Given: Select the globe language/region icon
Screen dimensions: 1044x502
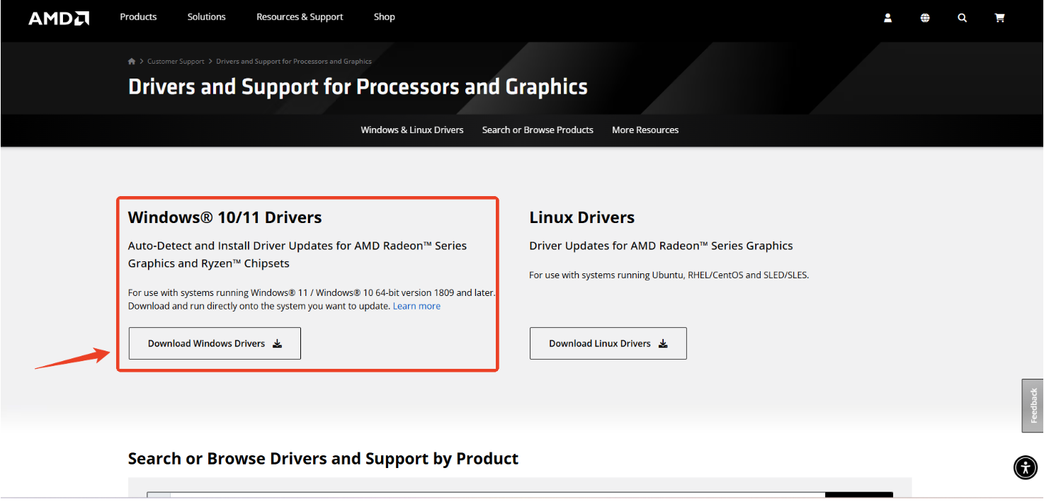Looking at the screenshot, I should point(925,18).
